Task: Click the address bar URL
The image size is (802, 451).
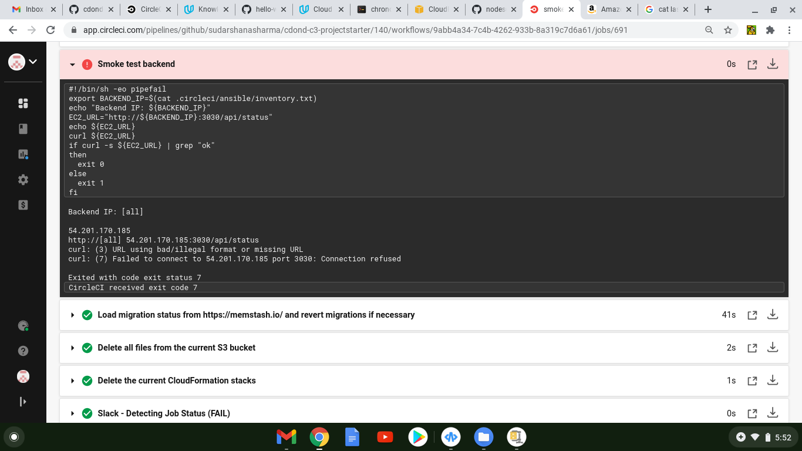Action: pyautogui.click(x=355, y=30)
